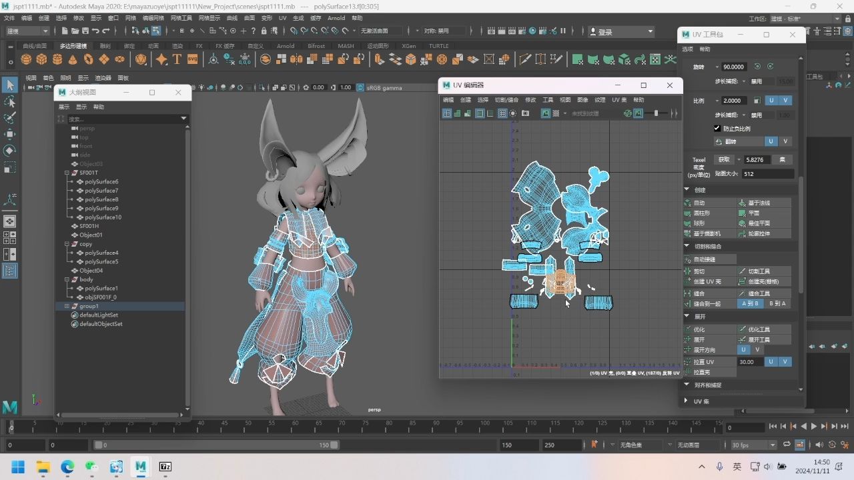Expand group1 in the Outliner
This screenshot has width=854, height=480.
(67, 306)
